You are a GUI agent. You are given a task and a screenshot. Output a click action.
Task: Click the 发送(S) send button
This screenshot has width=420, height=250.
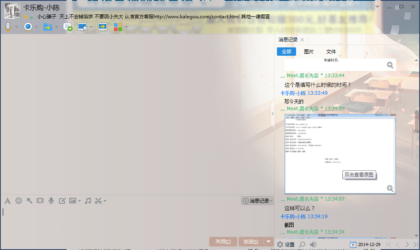pyautogui.click(x=251, y=242)
